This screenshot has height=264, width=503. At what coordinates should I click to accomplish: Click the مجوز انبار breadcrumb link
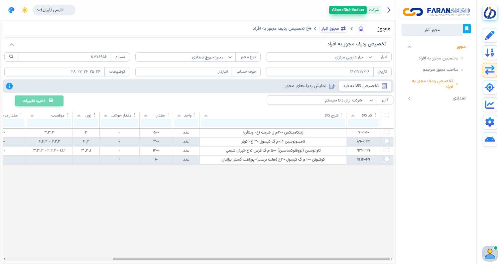(334, 29)
